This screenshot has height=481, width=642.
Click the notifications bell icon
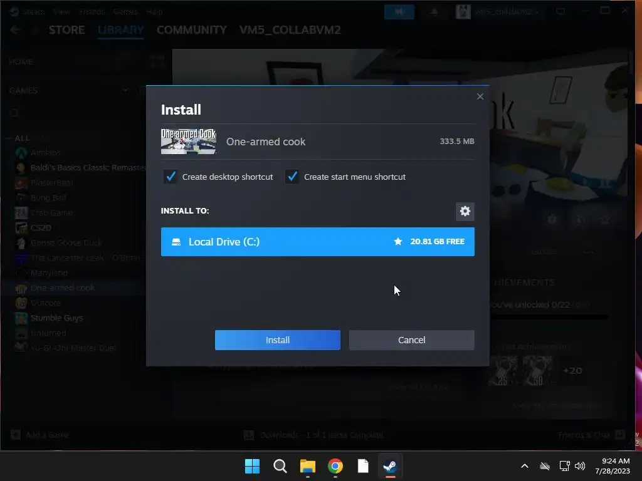(x=434, y=12)
